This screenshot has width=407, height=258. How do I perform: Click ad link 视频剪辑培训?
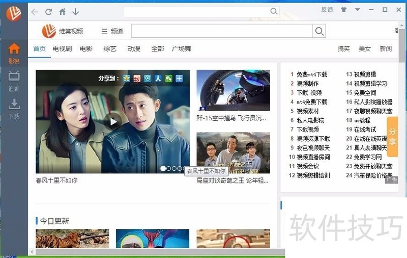(313, 175)
